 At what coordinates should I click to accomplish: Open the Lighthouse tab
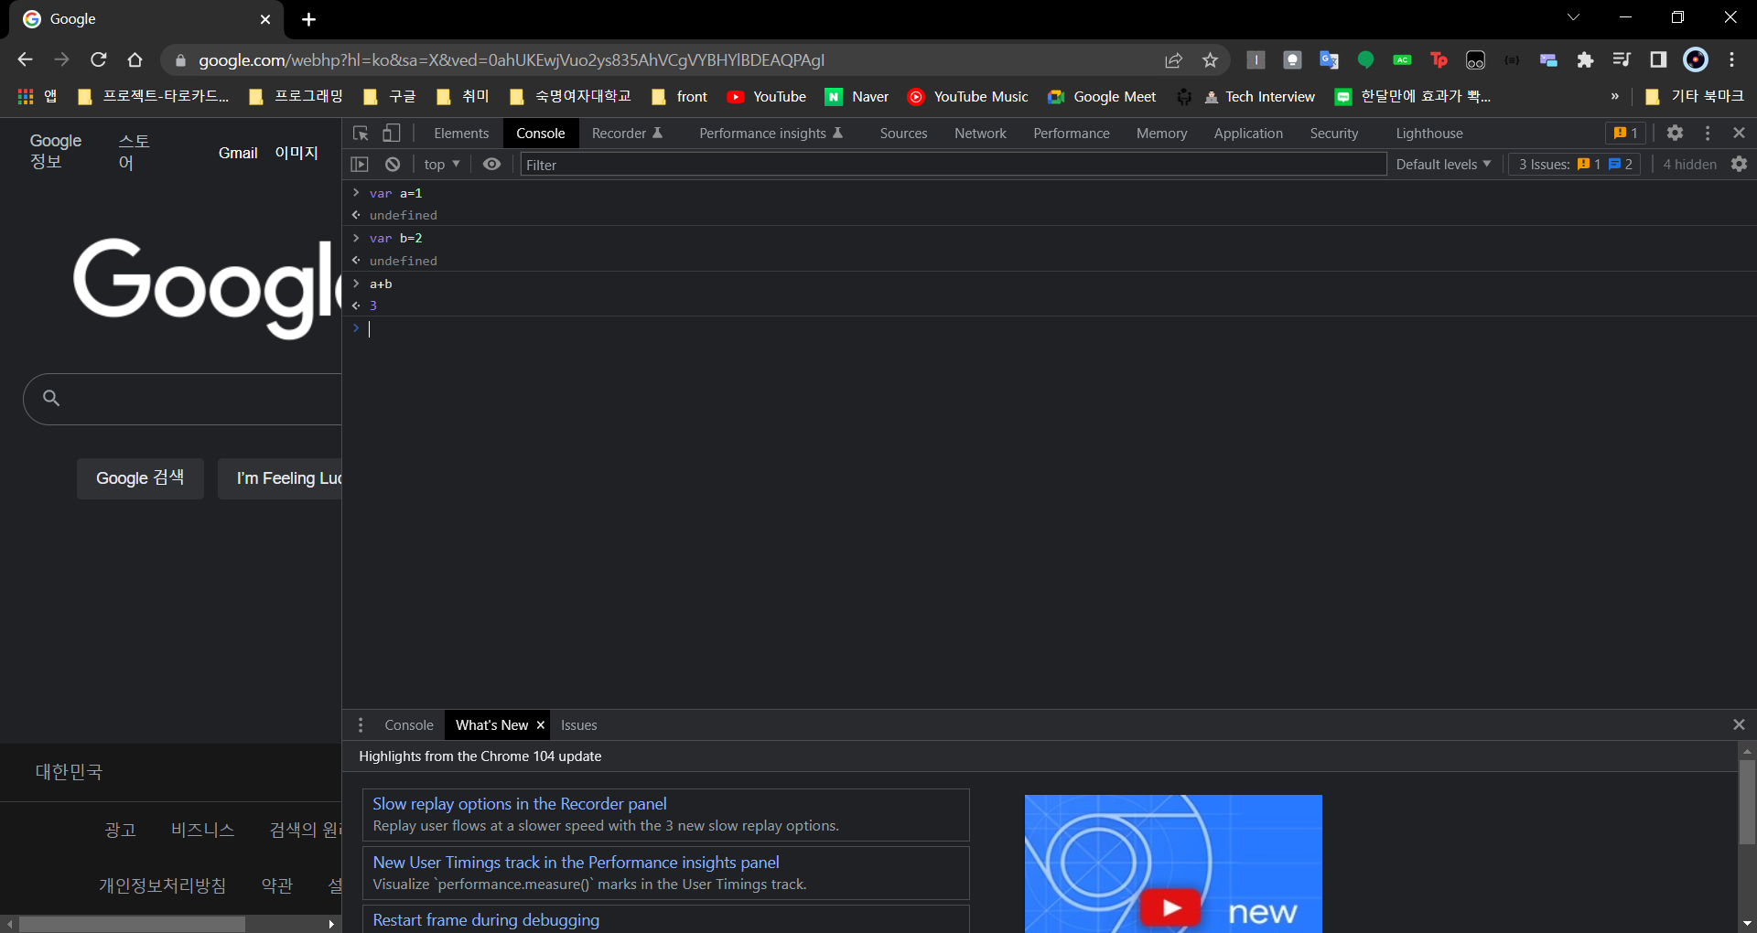tap(1428, 134)
